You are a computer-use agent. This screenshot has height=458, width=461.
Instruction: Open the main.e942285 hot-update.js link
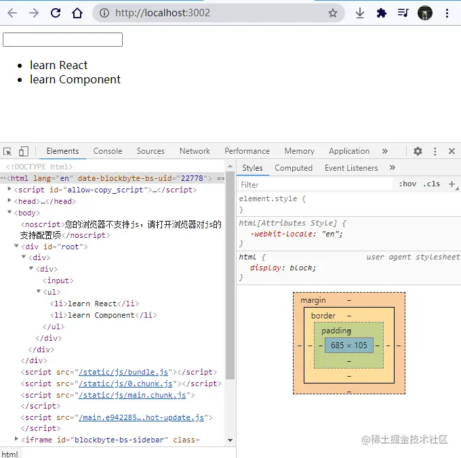pos(142,417)
